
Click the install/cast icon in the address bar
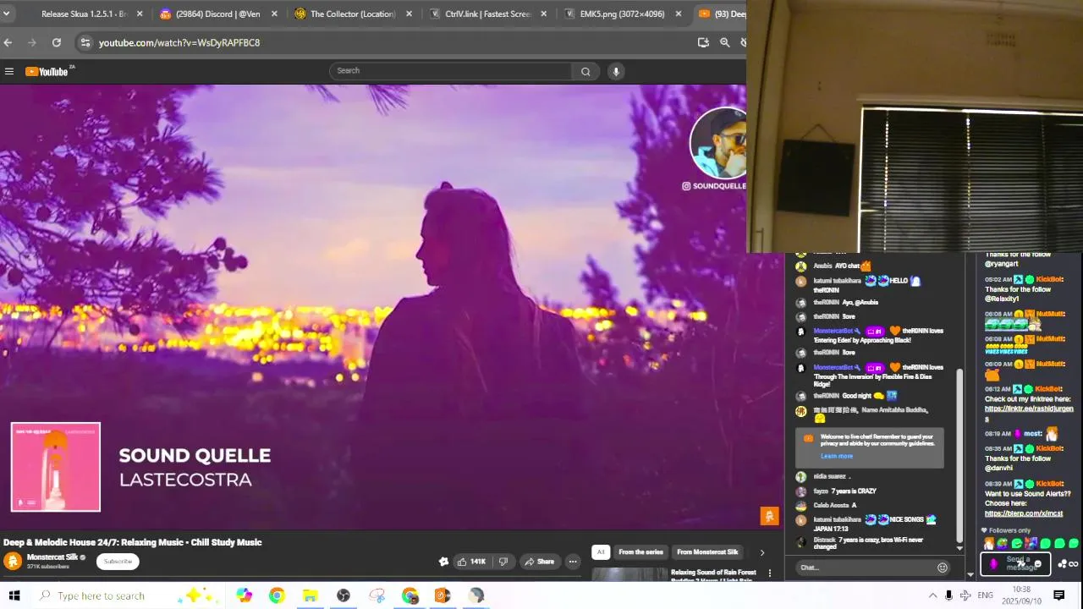coord(703,42)
